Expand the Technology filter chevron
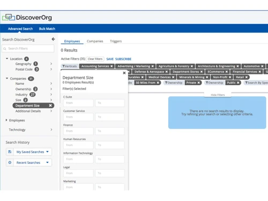 (51, 130)
